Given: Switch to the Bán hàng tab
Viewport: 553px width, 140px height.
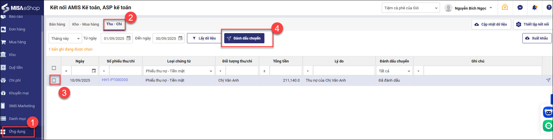Looking at the screenshot, I should (57, 24).
